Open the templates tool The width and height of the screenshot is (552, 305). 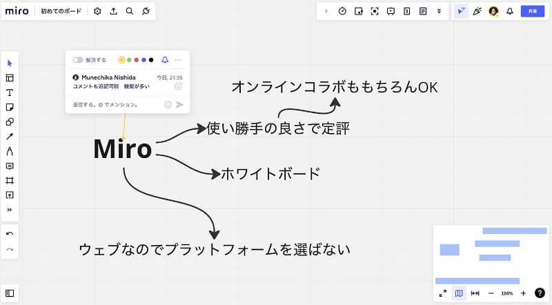point(10,78)
